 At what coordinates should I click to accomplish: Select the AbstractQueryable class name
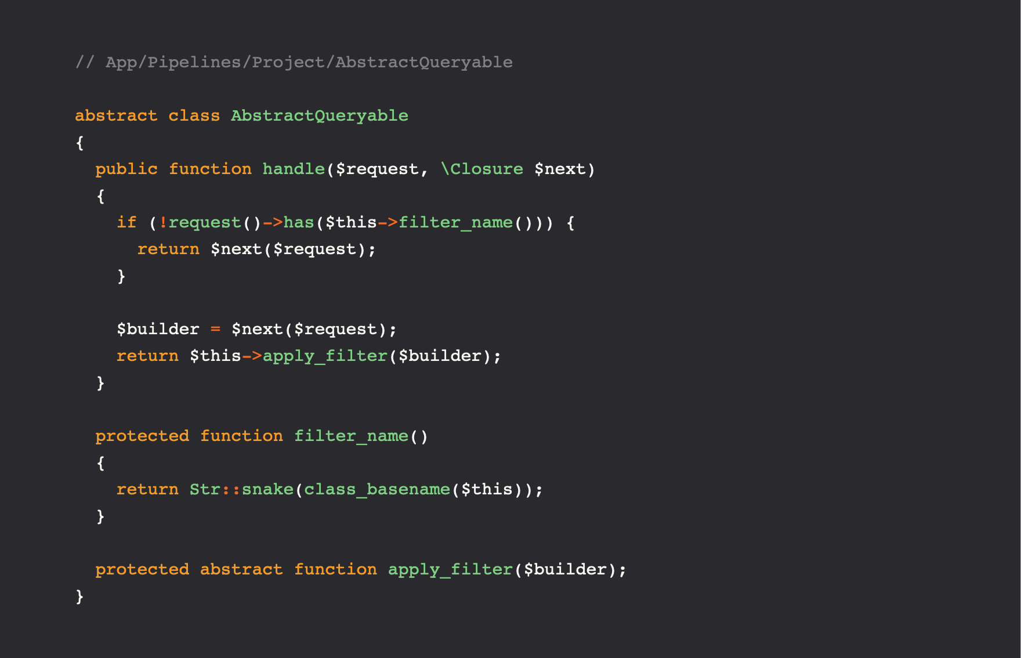320,115
